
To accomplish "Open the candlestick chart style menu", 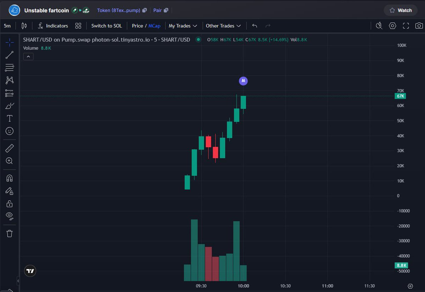I will pos(24,26).
